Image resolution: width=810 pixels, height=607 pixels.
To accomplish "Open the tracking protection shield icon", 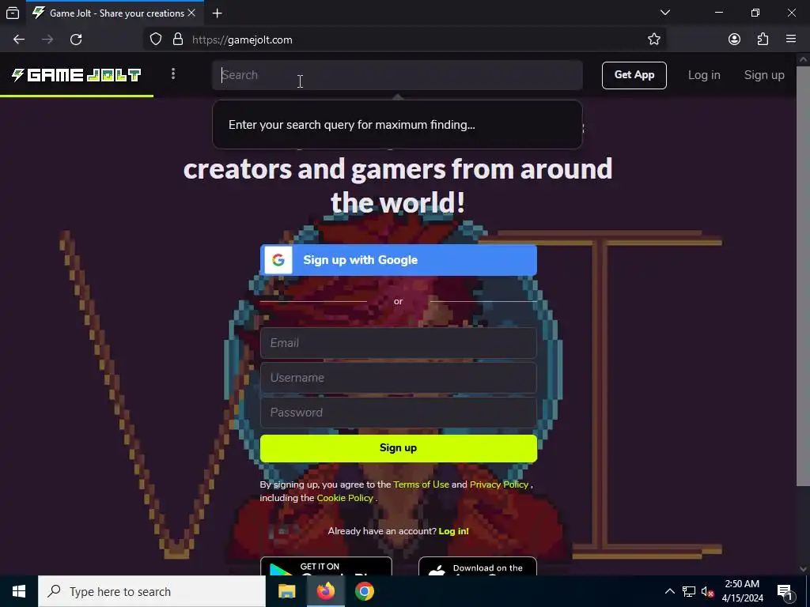I will click(x=156, y=40).
